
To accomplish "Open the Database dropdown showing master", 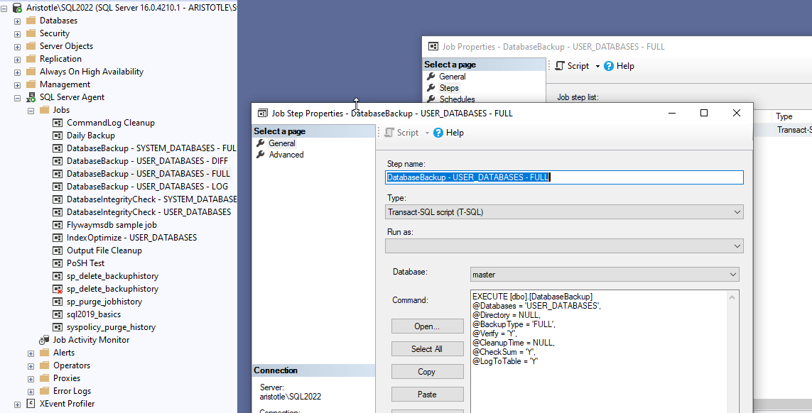I will click(732, 275).
